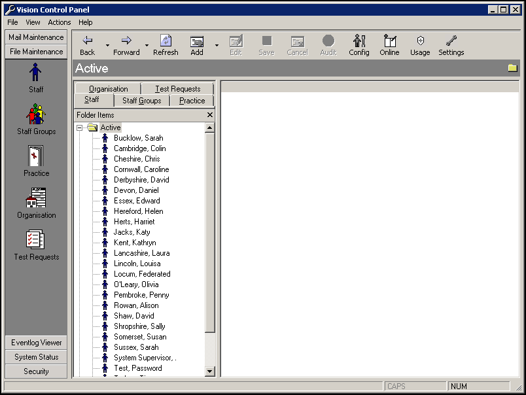Open the System Status section

pyautogui.click(x=37, y=357)
